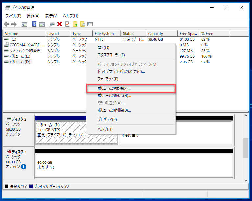Select フォーマット(F)... in the context menu
The image size is (252, 201).
coord(109,79)
